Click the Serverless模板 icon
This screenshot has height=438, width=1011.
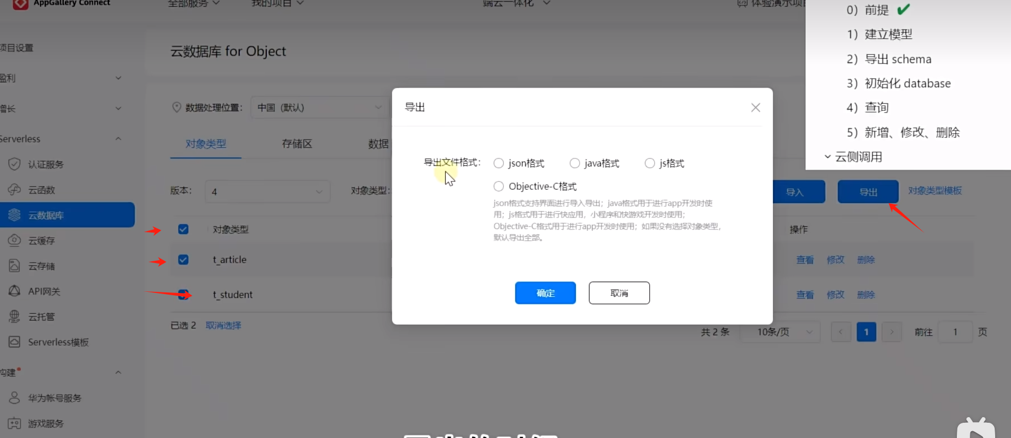15,342
